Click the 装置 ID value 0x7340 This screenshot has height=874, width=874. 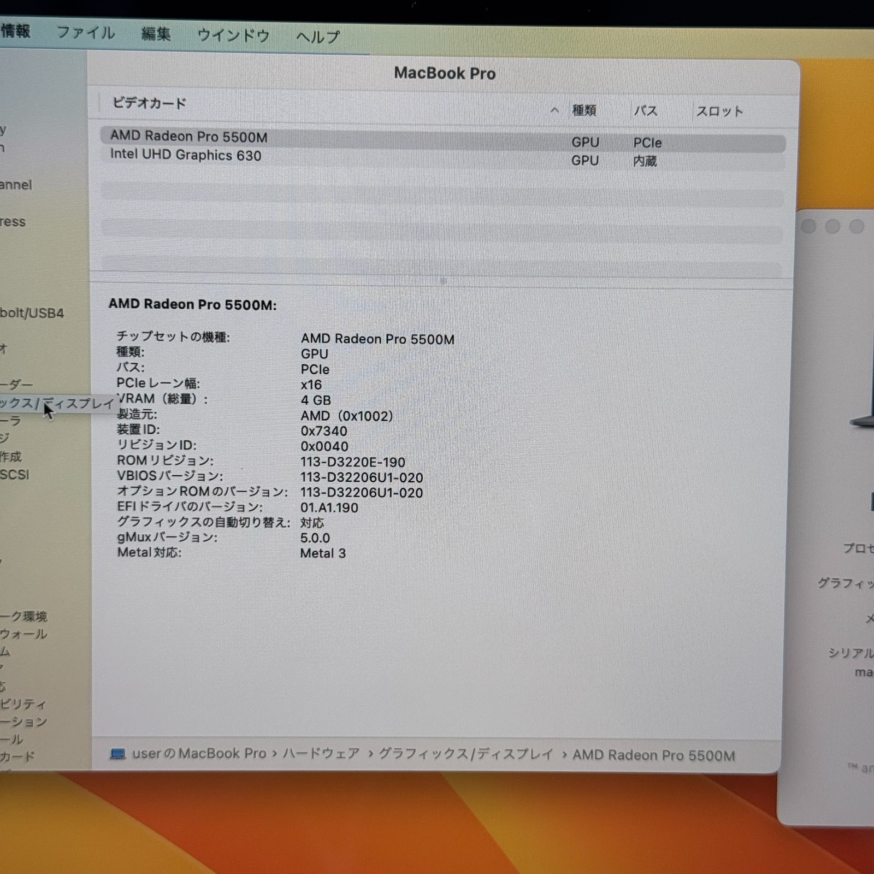tap(324, 431)
